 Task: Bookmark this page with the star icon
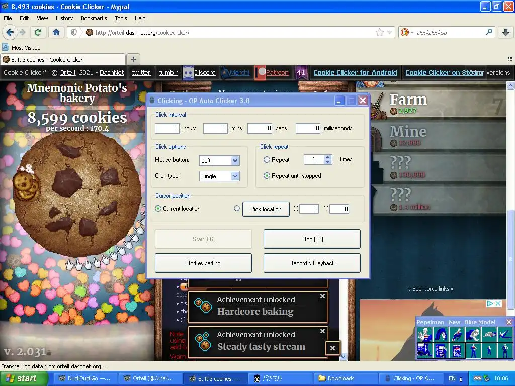[x=379, y=32]
